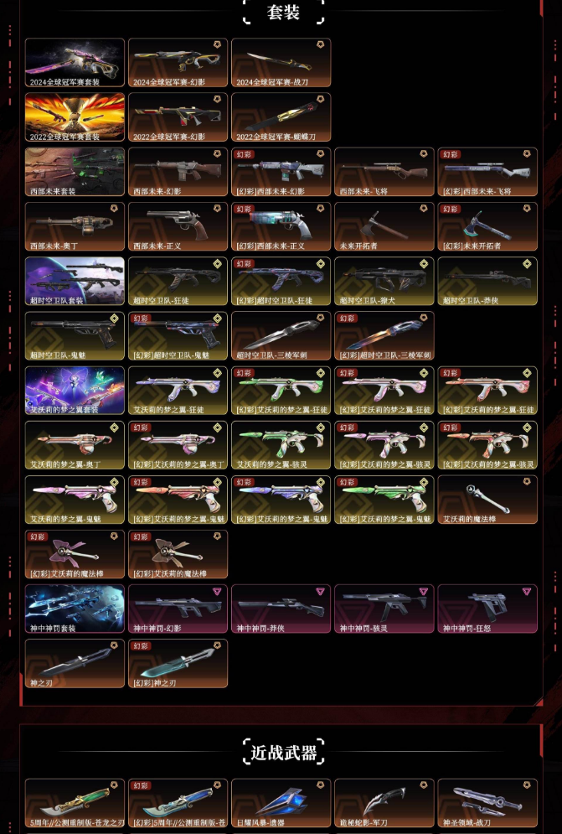Pick the 日曜风暴-遗器 melee item
The height and width of the screenshot is (834, 562).
click(x=281, y=803)
